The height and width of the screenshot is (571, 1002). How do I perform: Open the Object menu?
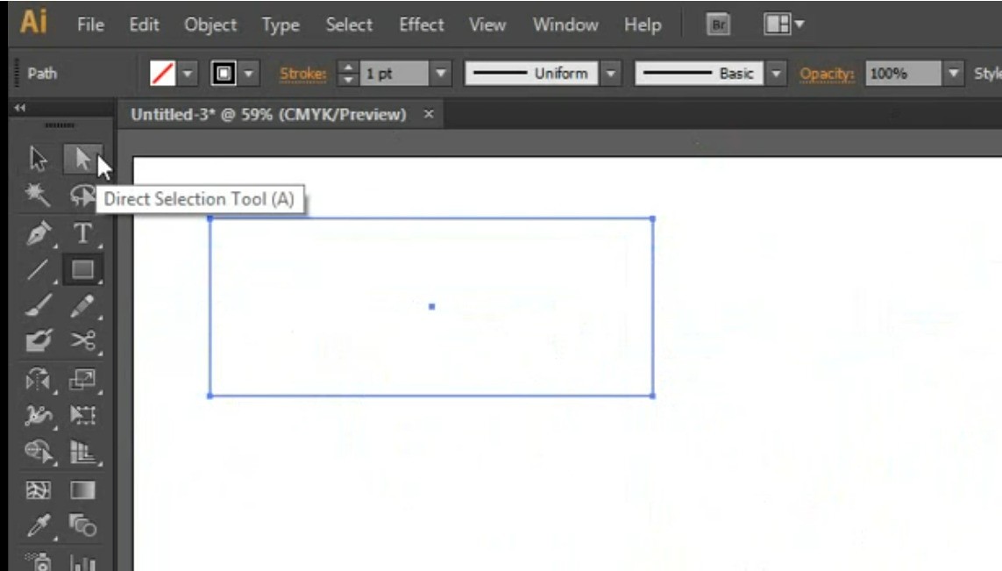click(x=210, y=25)
